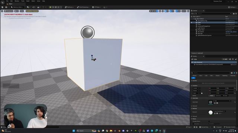Click the Lit view mode button
Image resolution: width=238 pixels, height=133 pixels.
point(16,11)
